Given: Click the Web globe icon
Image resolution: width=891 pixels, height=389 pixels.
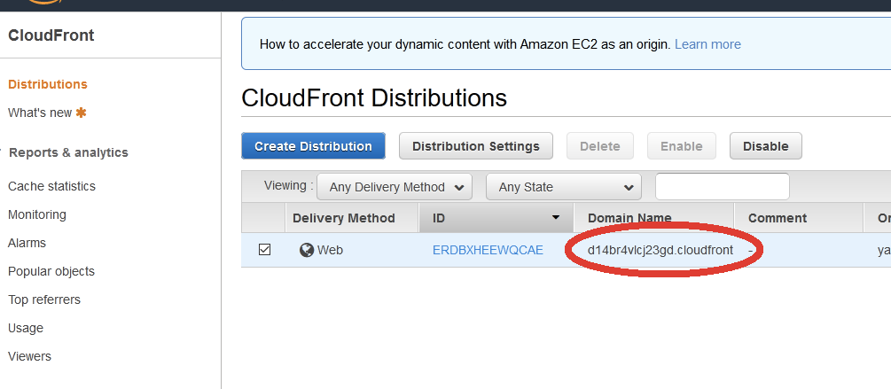Looking at the screenshot, I should [307, 250].
